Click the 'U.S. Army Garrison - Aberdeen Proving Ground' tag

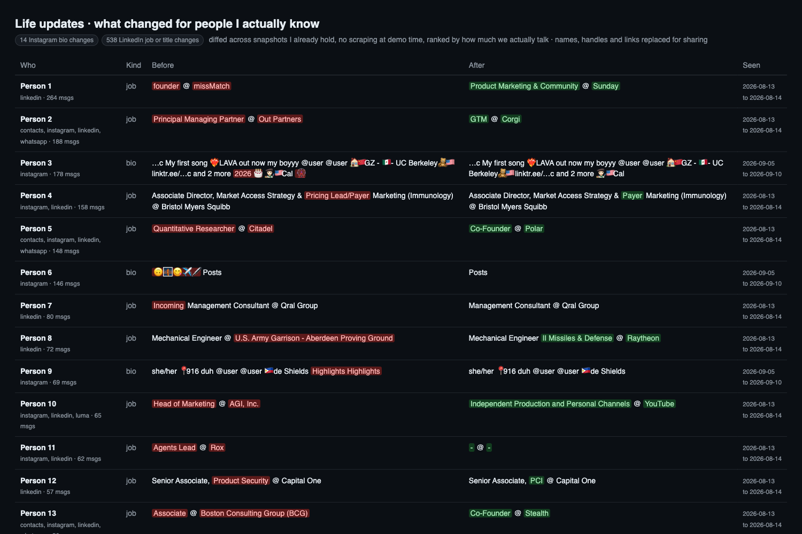(x=314, y=338)
